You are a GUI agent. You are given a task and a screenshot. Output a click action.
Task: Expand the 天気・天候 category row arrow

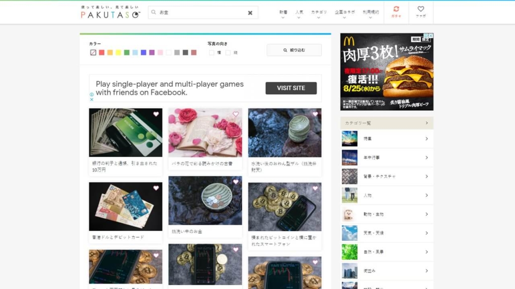click(426, 233)
